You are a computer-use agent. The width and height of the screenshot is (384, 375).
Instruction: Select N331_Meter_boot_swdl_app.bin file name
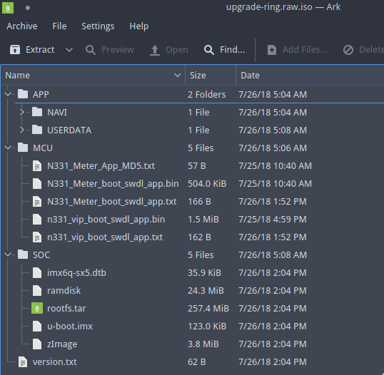click(x=113, y=184)
